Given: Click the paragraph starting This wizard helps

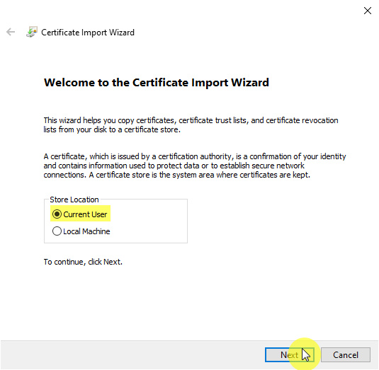Looking at the screenshot, I should point(191,125).
